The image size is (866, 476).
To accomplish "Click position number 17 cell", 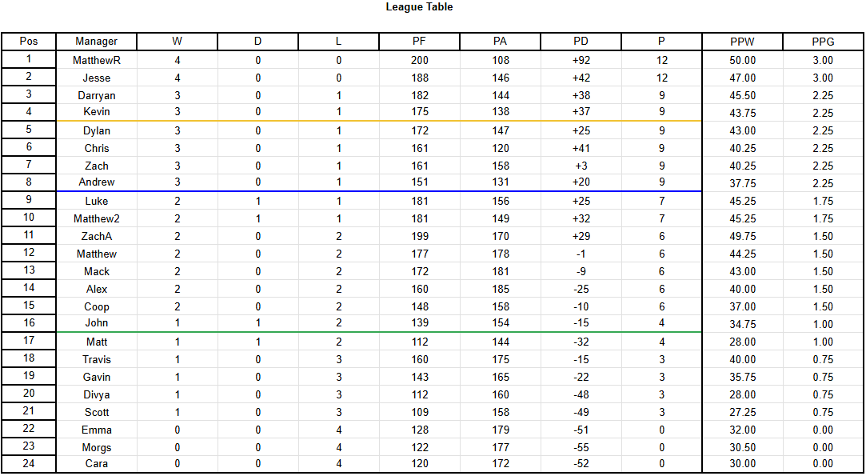I will coord(29,342).
